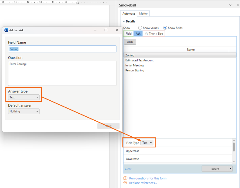The width and height of the screenshot is (240, 188).
Task: Click the Insert button
Action: click(x=215, y=169)
